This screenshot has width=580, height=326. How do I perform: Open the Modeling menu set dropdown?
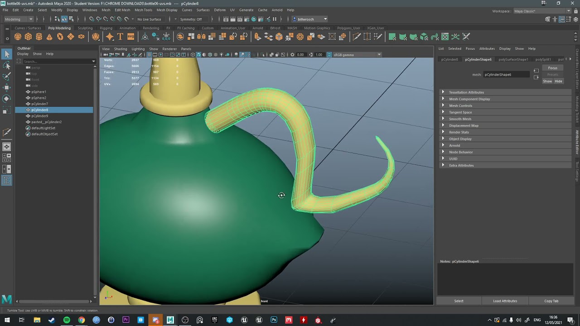pyautogui.click(x=19, y=19)
